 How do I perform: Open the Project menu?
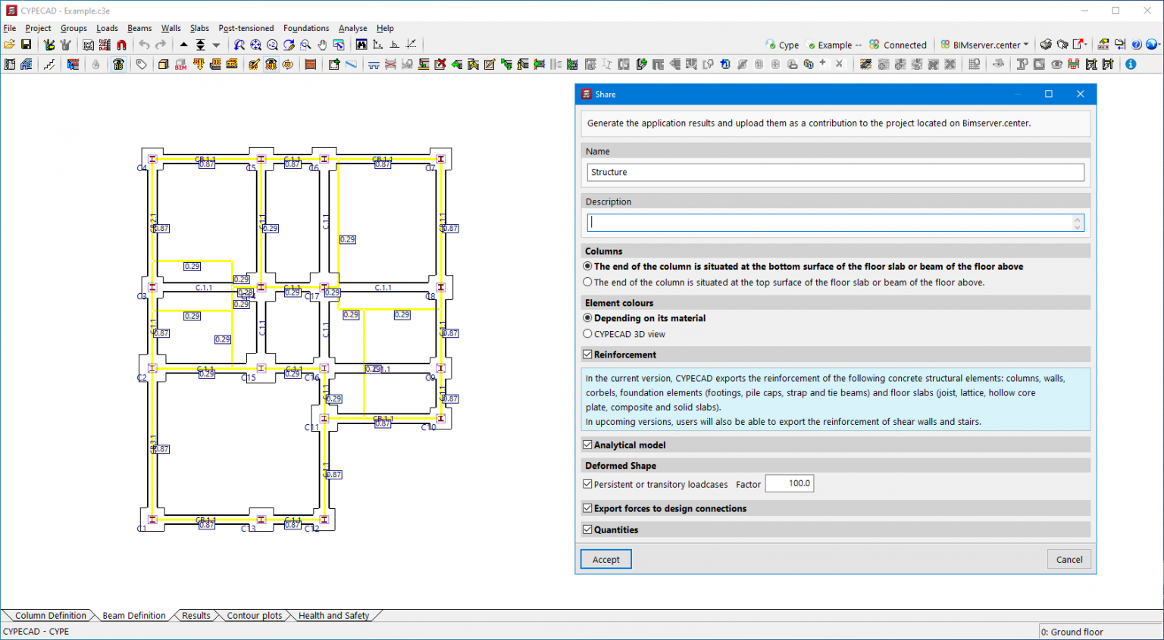coord(38,28)
